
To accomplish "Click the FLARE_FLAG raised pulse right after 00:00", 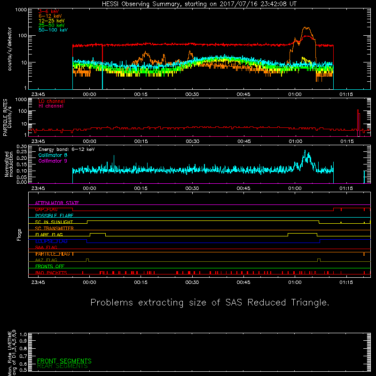I will coord(98,234).
